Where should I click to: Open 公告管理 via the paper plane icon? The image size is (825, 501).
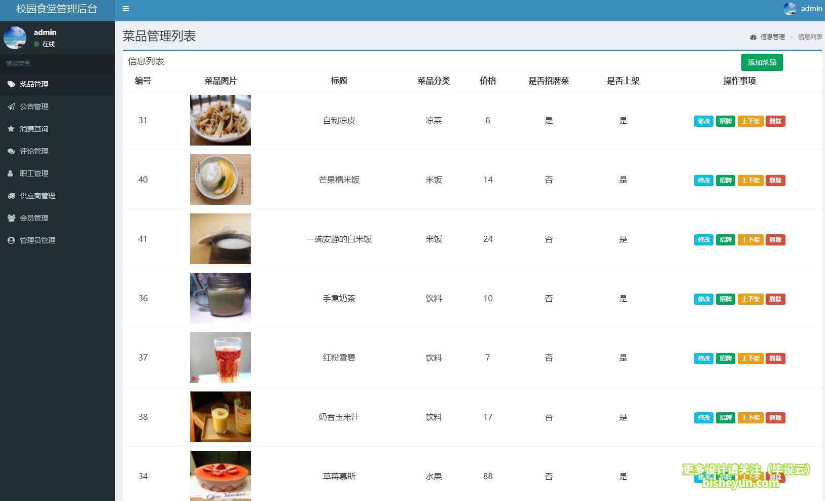11,106
